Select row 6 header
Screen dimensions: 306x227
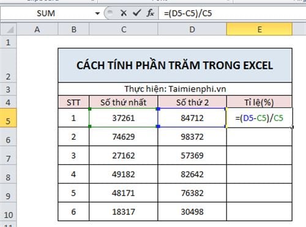[8, 137]
